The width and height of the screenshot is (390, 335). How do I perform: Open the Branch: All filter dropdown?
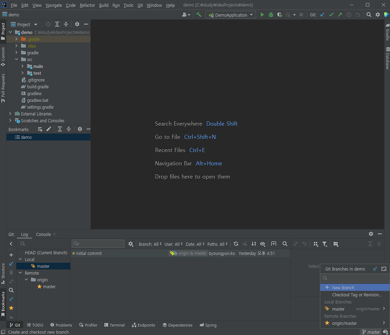150,244
